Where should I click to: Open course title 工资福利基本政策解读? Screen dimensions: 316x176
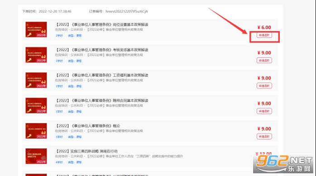point(101,75)
